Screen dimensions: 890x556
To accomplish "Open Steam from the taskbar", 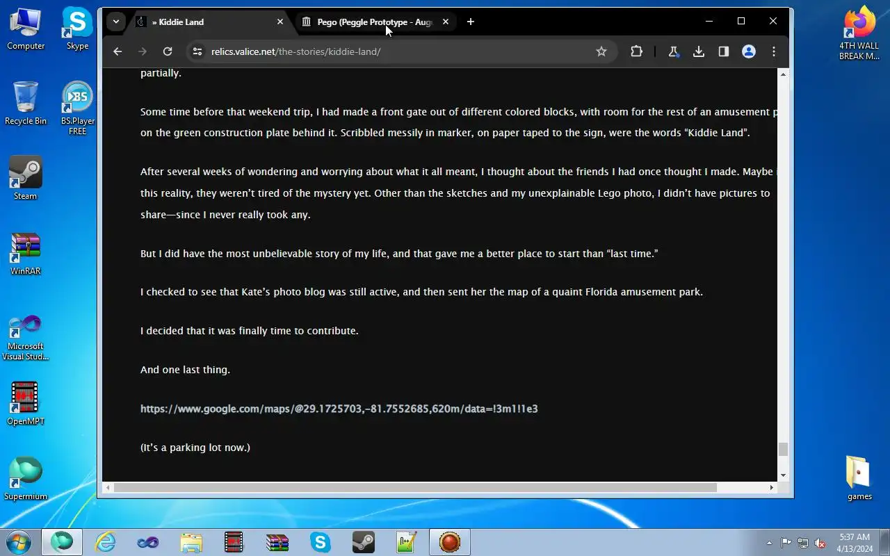I will click(364, 542).
